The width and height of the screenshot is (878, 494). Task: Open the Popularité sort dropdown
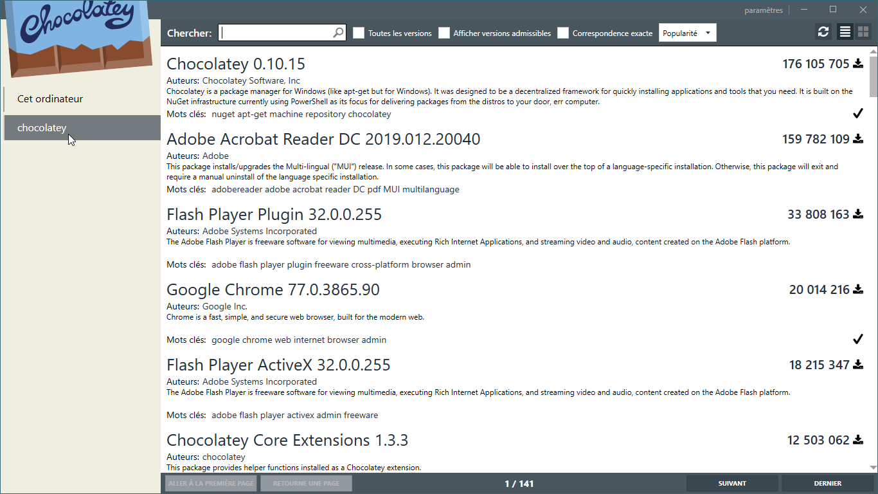pos(688,33)
